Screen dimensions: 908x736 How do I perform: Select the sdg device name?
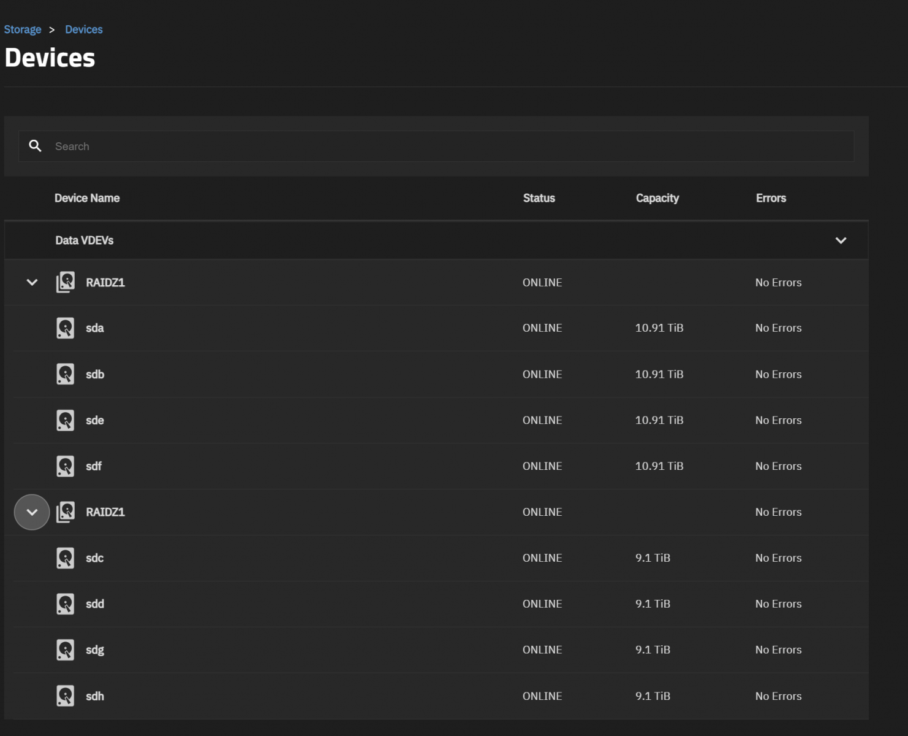95,650
